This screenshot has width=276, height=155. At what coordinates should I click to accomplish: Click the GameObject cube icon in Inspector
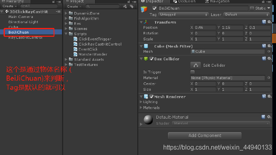(x=144, y=9)
